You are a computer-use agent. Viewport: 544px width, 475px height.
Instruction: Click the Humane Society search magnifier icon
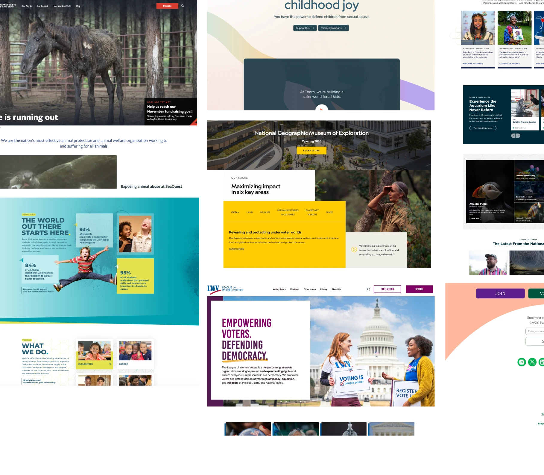click(x=183, y=6)
